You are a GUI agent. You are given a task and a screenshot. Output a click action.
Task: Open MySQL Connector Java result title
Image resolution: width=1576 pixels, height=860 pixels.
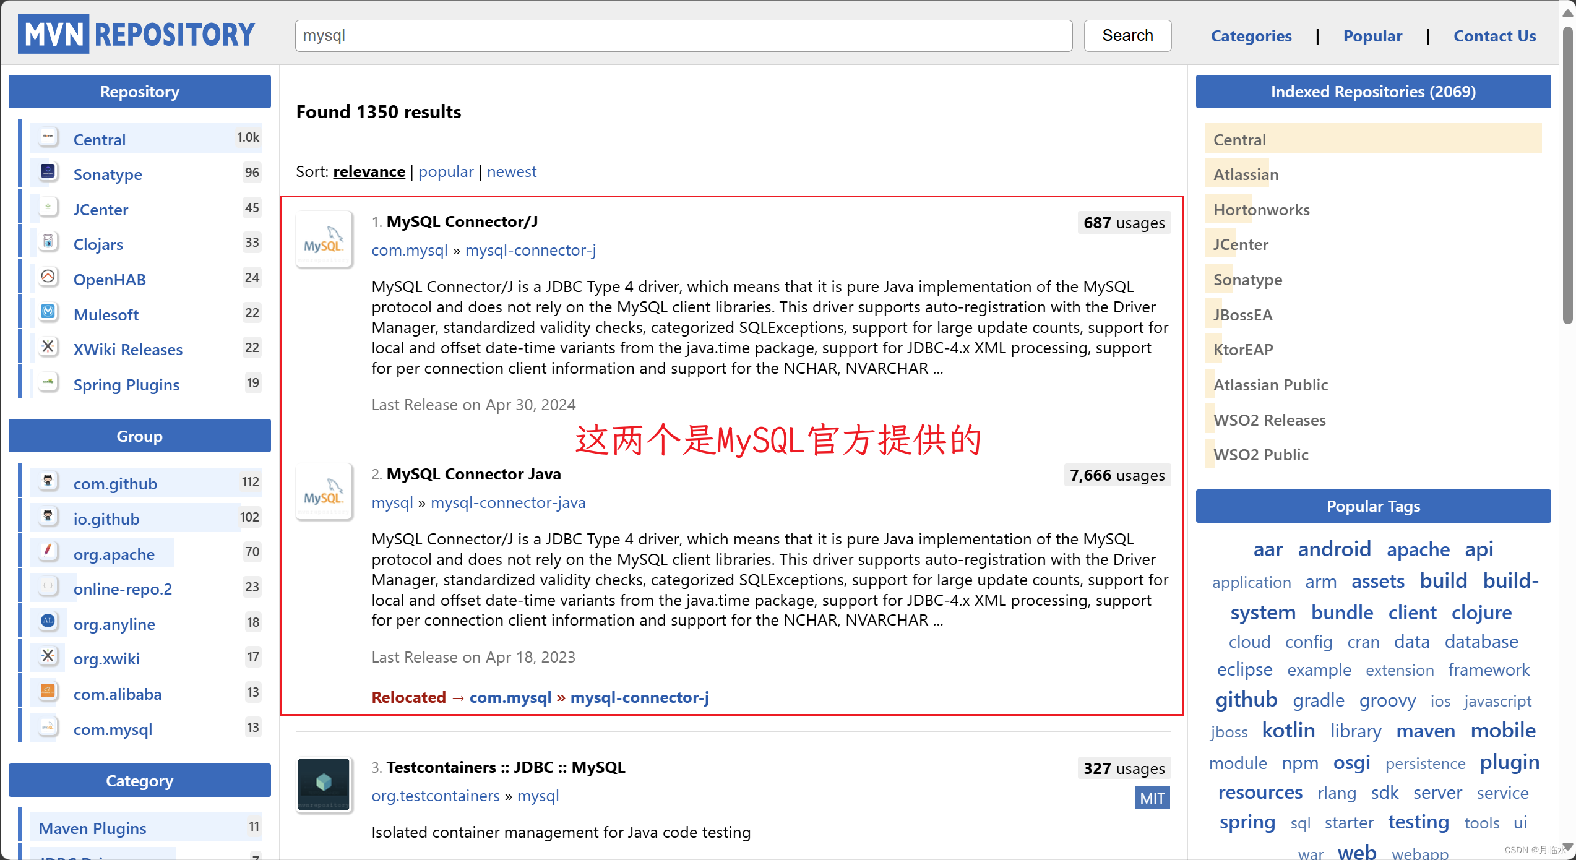[x=474, y=474]
